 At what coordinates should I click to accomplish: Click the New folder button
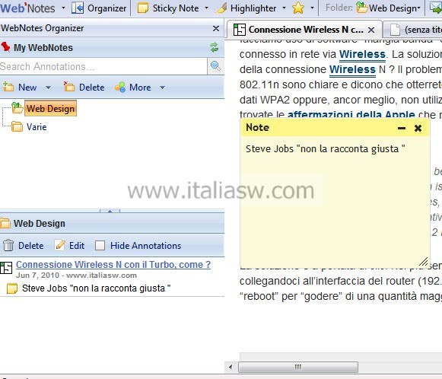[x=21, y=87]
